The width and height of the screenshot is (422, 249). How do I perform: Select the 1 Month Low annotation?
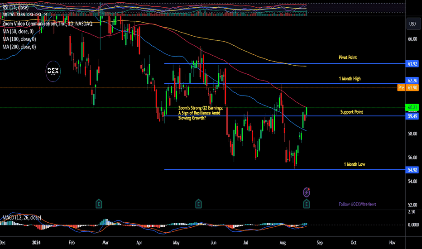355,164
